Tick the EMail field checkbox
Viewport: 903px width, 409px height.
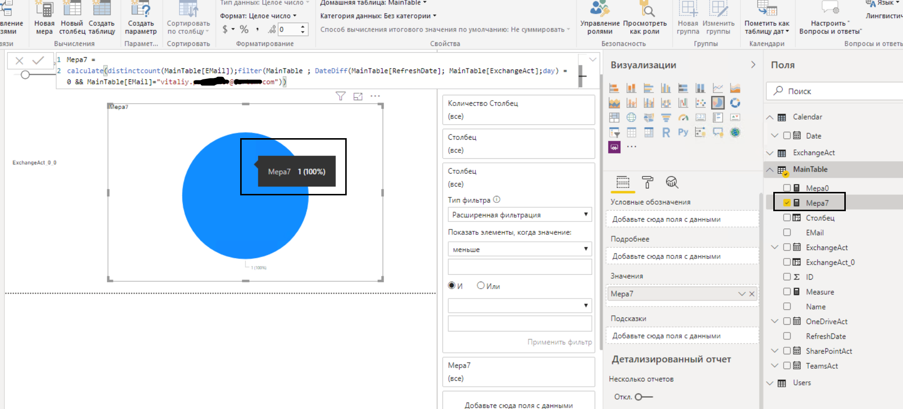(787, 232)
